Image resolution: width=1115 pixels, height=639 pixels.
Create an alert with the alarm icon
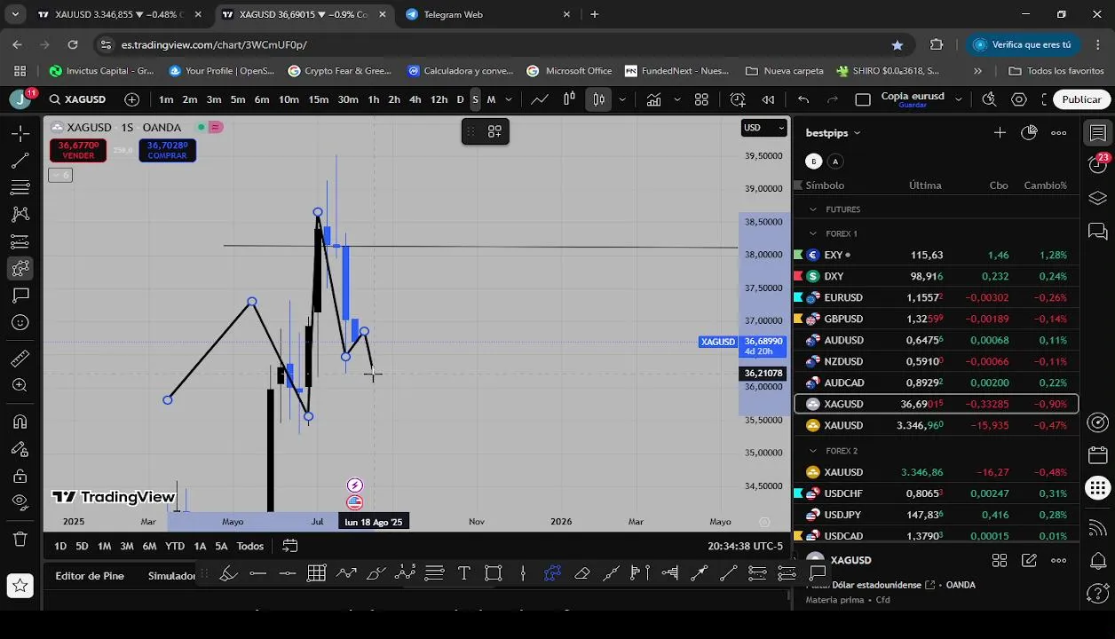738,99
